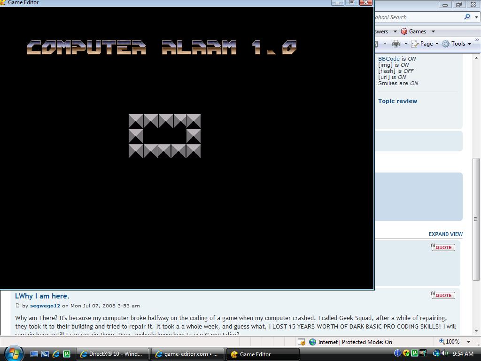The height and width of the screenshot is (361, 481).
Task: Click 'Internet | Protected Mode: On' status text
Action: (x=355, y=342)
